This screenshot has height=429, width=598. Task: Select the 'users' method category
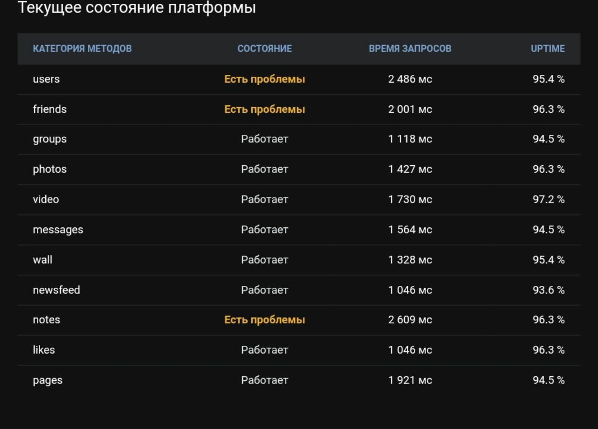click(46, 79)
